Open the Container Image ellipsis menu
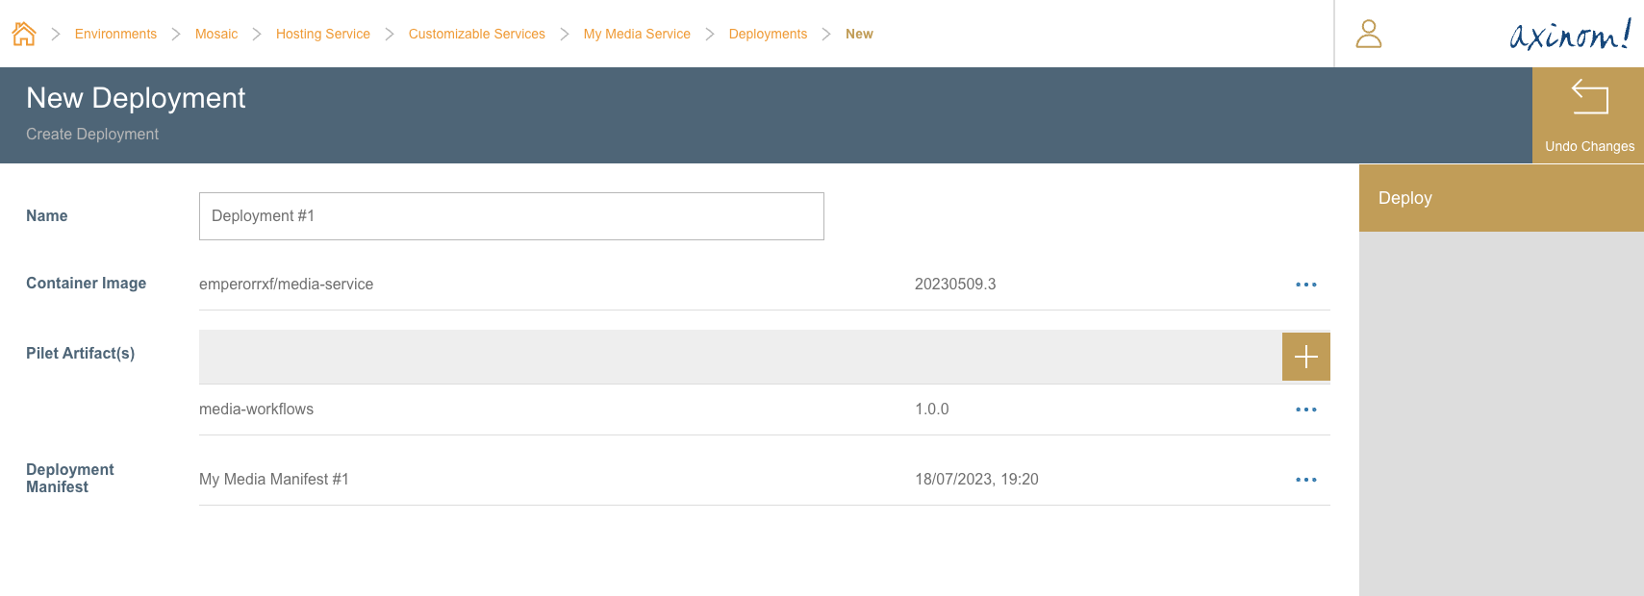 coord(1305,285)
